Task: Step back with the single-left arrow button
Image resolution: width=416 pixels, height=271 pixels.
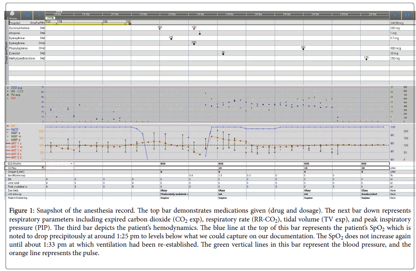Action: (x=39, y=15)
